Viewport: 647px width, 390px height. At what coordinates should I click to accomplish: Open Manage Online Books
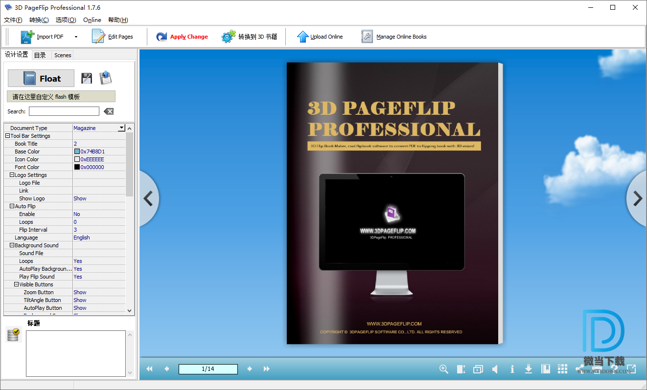tap(393, 37)
